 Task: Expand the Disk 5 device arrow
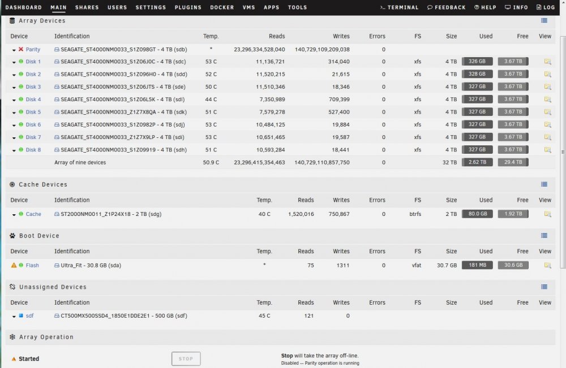[x=14, y=113]
